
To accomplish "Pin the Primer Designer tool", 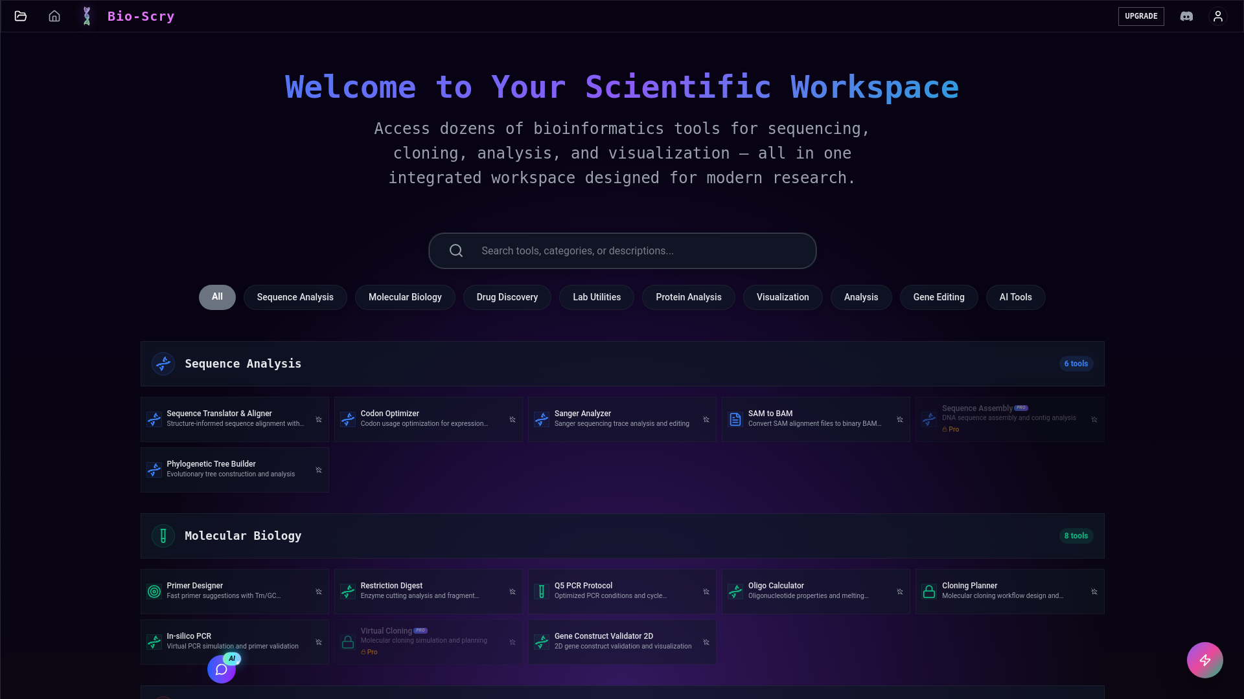I will pyautogui.click(x=319, y=592).
